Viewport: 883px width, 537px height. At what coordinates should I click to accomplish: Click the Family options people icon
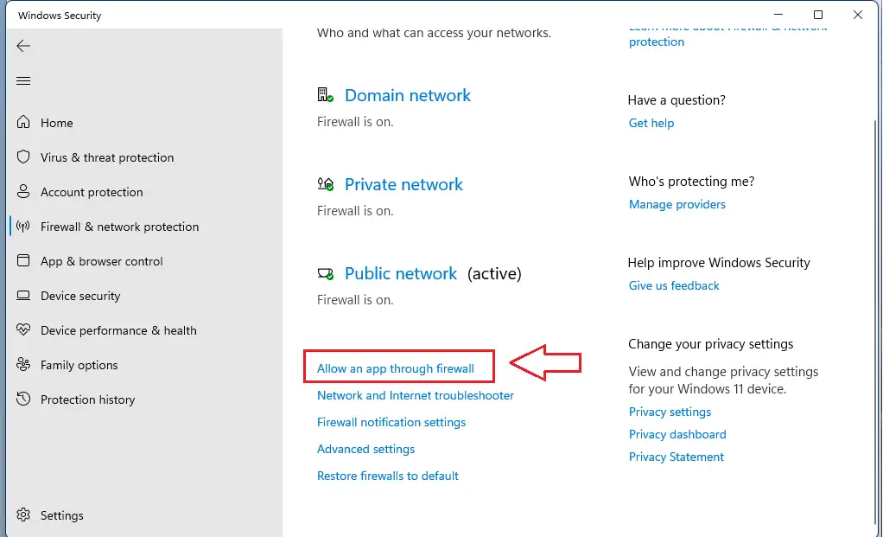[x=23, y=365]
